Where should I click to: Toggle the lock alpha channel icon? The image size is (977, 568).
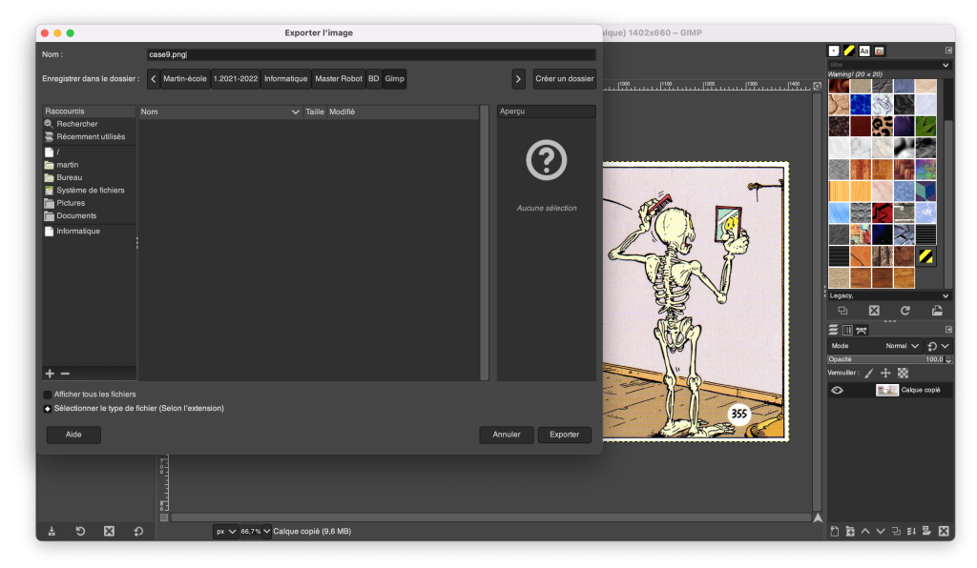[x=903, y=374]
